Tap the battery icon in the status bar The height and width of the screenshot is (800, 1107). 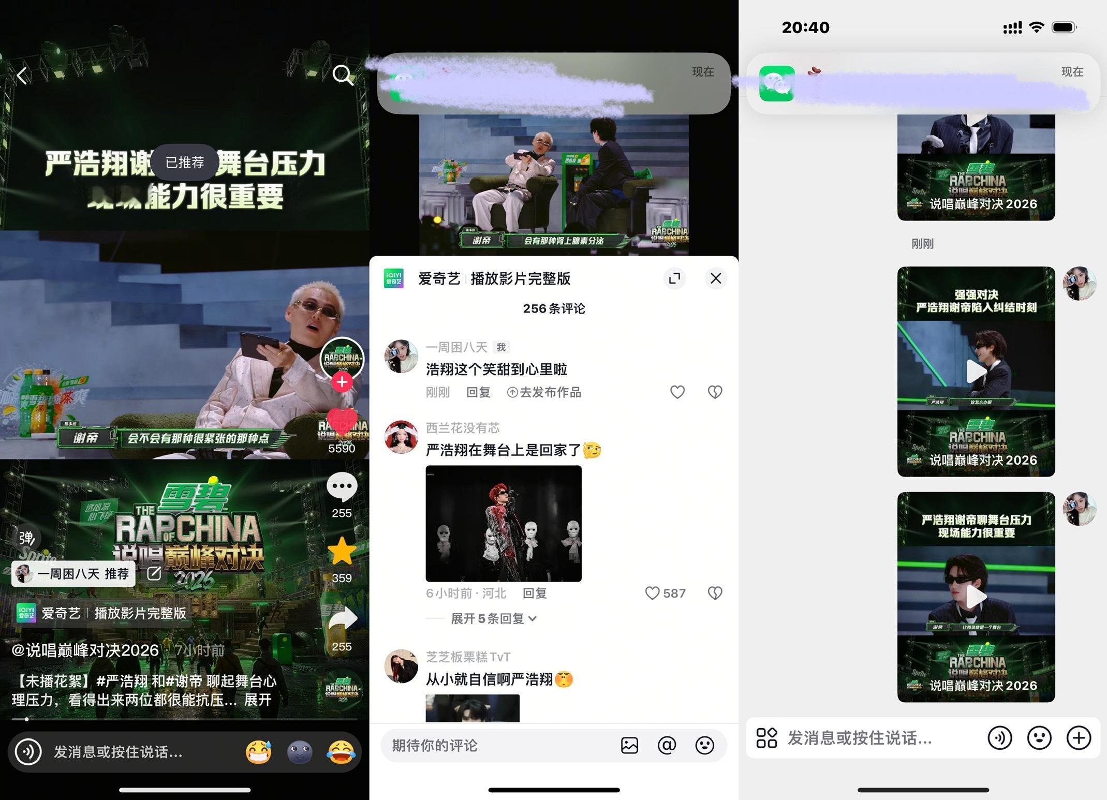tap(1064, 27)
